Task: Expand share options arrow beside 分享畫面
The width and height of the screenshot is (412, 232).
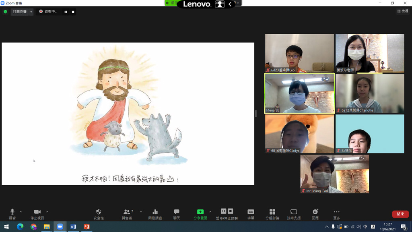Action: point(210,212)
